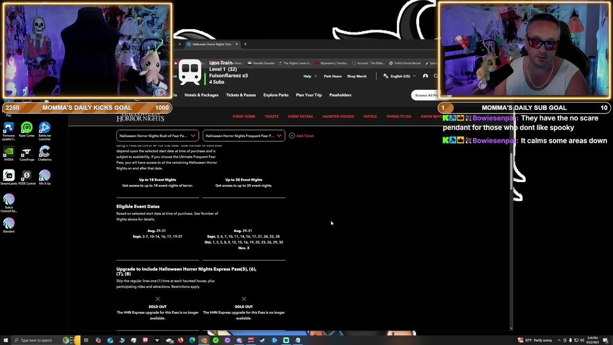Open the Mix It Up desktop shortcut
This screenshot has height=345, width=613.
coord(45,178)
